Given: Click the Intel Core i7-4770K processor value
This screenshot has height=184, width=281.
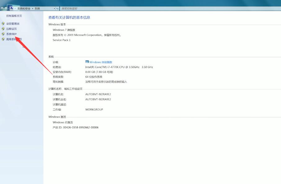Looking at the screenshot, I should [x=119, y=67].
